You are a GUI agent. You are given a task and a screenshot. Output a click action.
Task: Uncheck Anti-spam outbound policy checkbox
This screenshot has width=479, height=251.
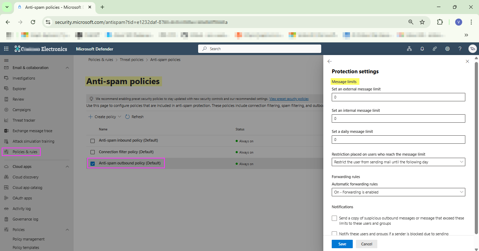coord(93,164)
